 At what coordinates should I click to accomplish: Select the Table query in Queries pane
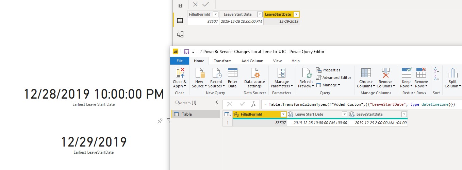pos(196,114)
